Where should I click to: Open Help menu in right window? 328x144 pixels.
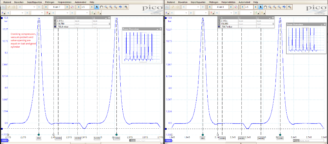click(256, 2)
